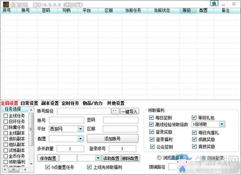Minimize the window from the title bar
The image size is (241, 175).
(223, 4)
